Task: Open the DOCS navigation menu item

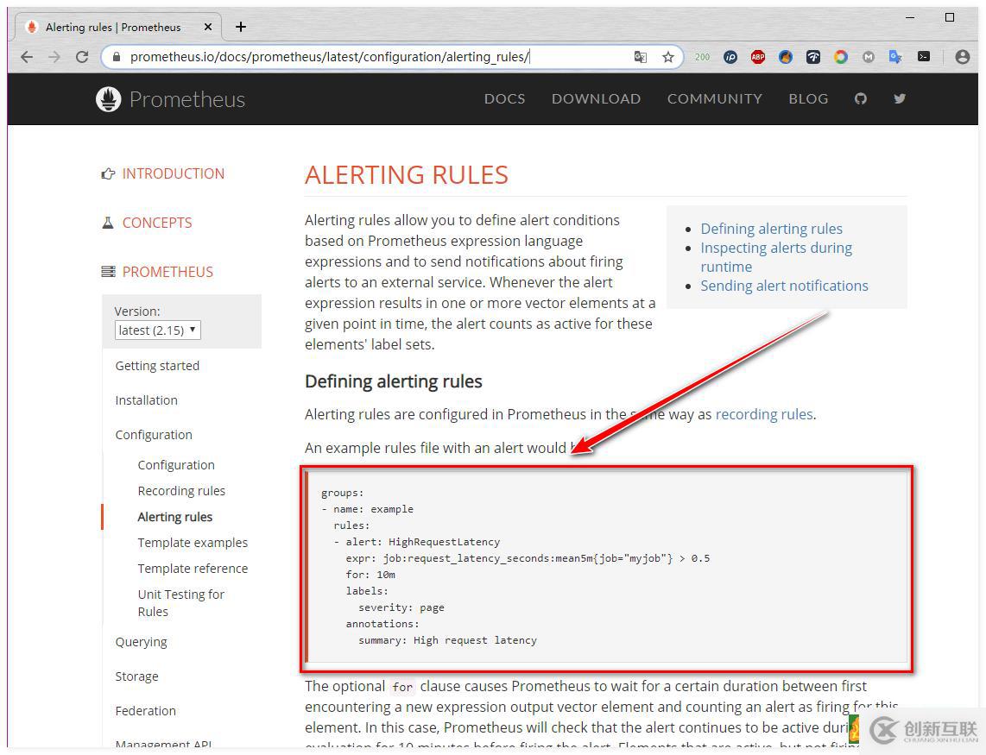Action: (504, 98)
